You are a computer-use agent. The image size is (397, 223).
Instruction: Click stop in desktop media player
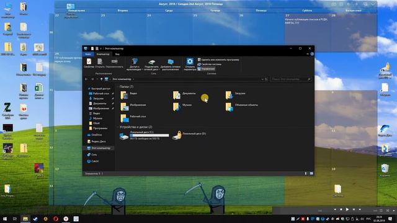341,209
